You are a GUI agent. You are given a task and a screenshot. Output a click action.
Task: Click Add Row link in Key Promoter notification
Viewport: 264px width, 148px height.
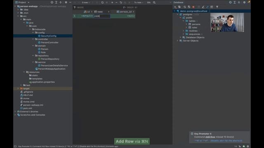(210, 137)
